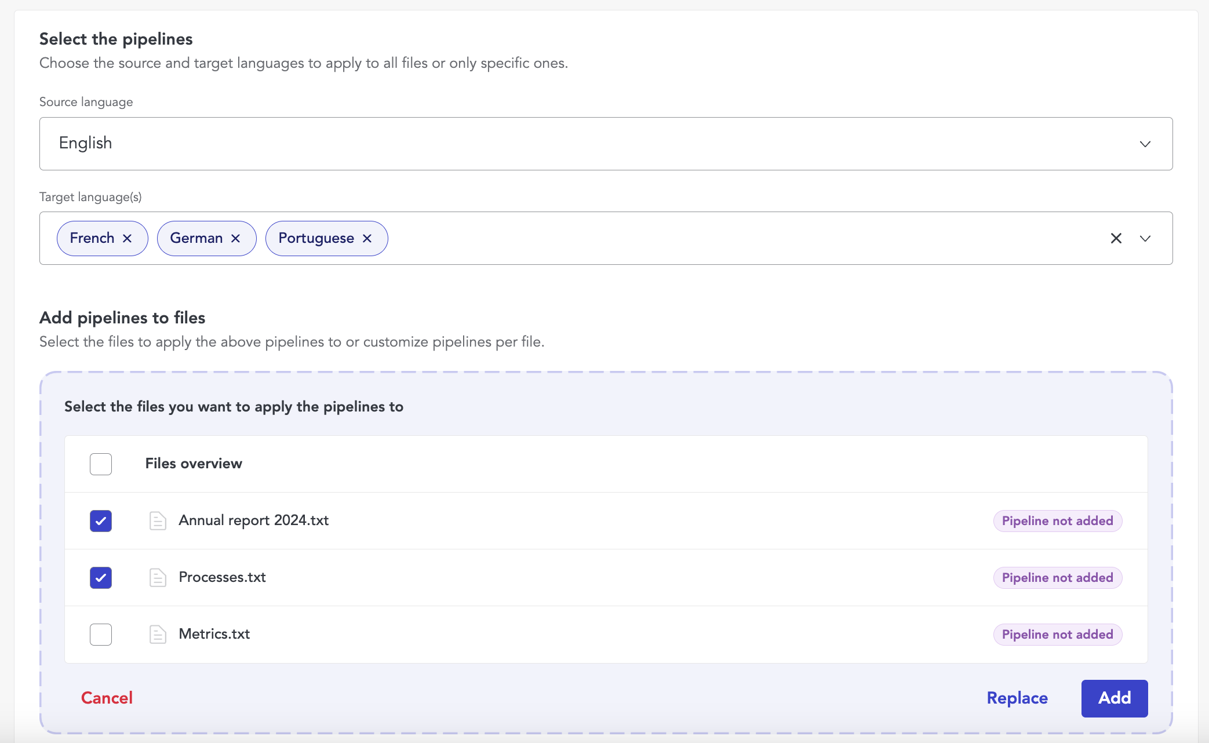Click the Processes.txt filename
Viewport: 1209px width, 743px height.
click(222, 577)
